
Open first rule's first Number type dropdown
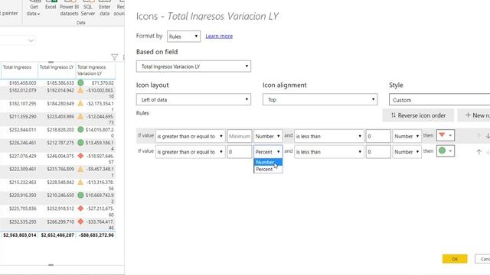(x=268, y=136)
